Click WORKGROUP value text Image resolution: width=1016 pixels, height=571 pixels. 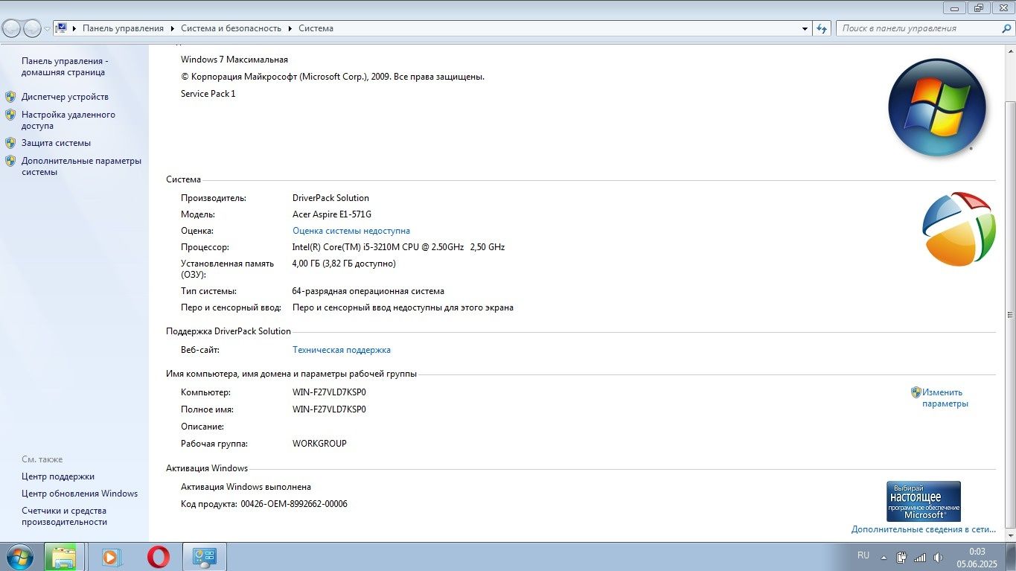(319, 444)
